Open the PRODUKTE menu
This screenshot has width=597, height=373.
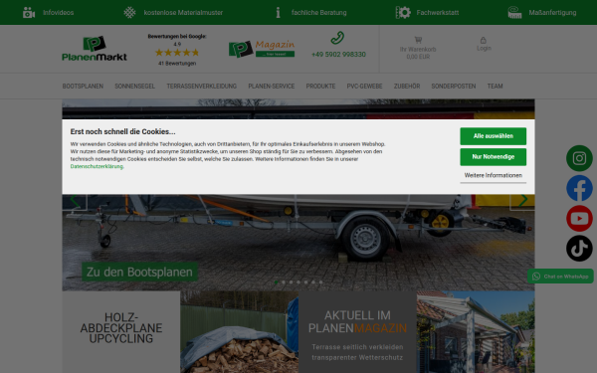tap(320, 86)
